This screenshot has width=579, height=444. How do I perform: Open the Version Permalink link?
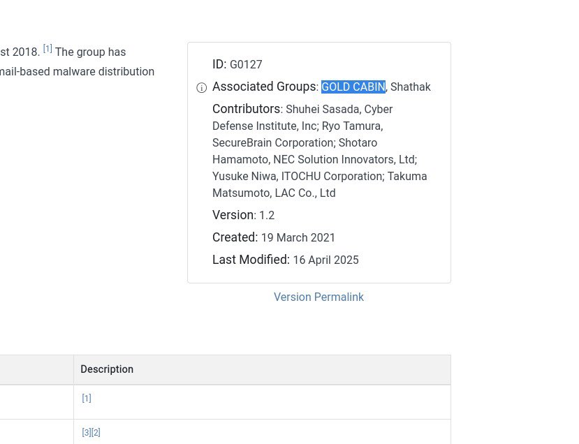318,297
